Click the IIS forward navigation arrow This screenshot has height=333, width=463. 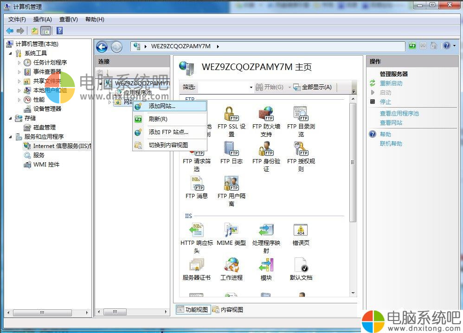tap(116, 47)
